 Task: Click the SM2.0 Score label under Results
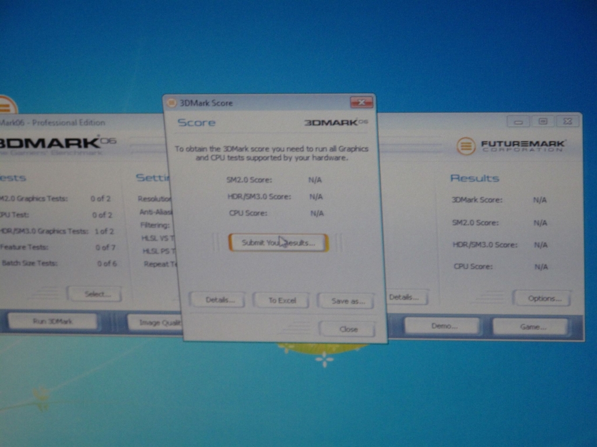(x=475, y=222)
